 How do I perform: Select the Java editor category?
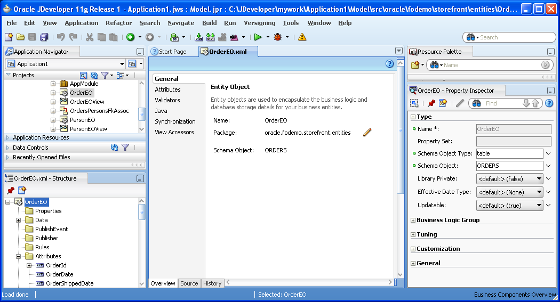[161, 111]
